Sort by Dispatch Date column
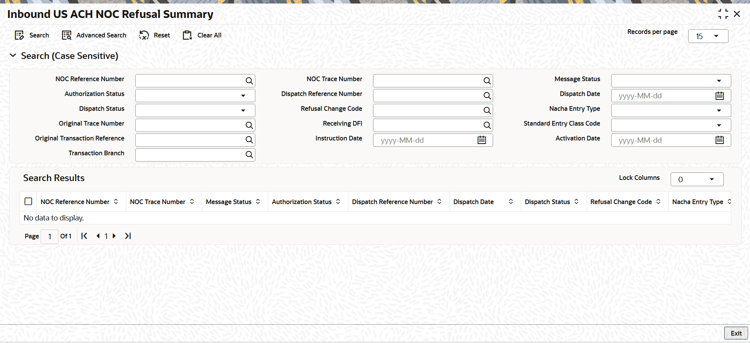 tap(511, 202)
